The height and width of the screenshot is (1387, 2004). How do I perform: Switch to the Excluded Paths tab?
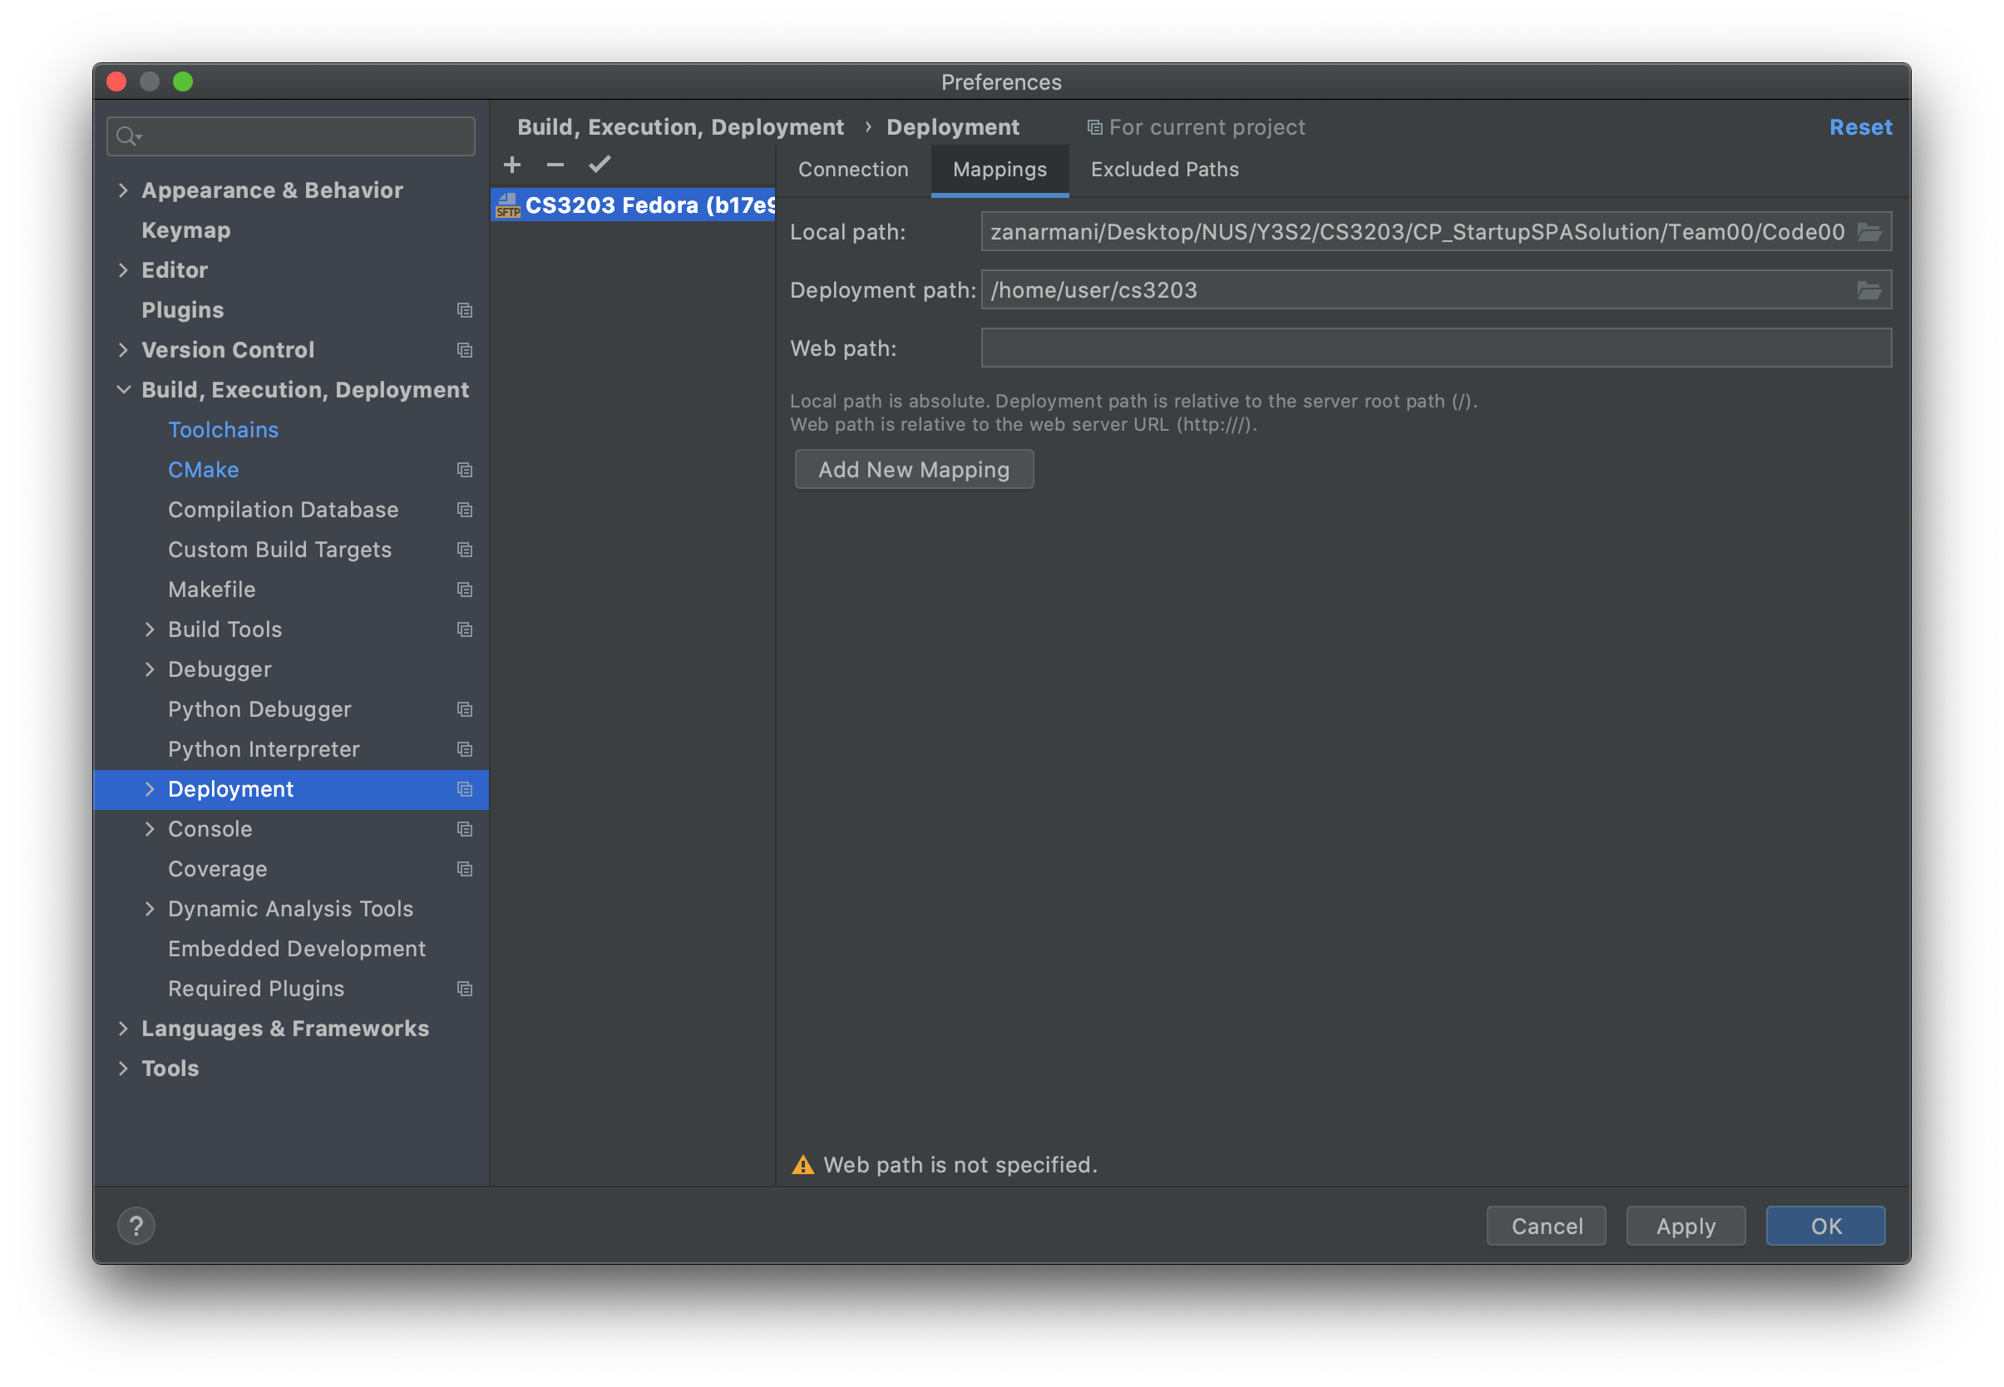pyautogui.click(x=1165, y=167)
